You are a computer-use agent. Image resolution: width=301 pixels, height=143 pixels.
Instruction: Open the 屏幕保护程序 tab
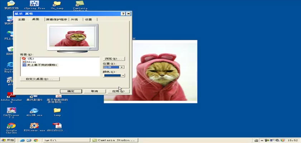click(57, 20)
